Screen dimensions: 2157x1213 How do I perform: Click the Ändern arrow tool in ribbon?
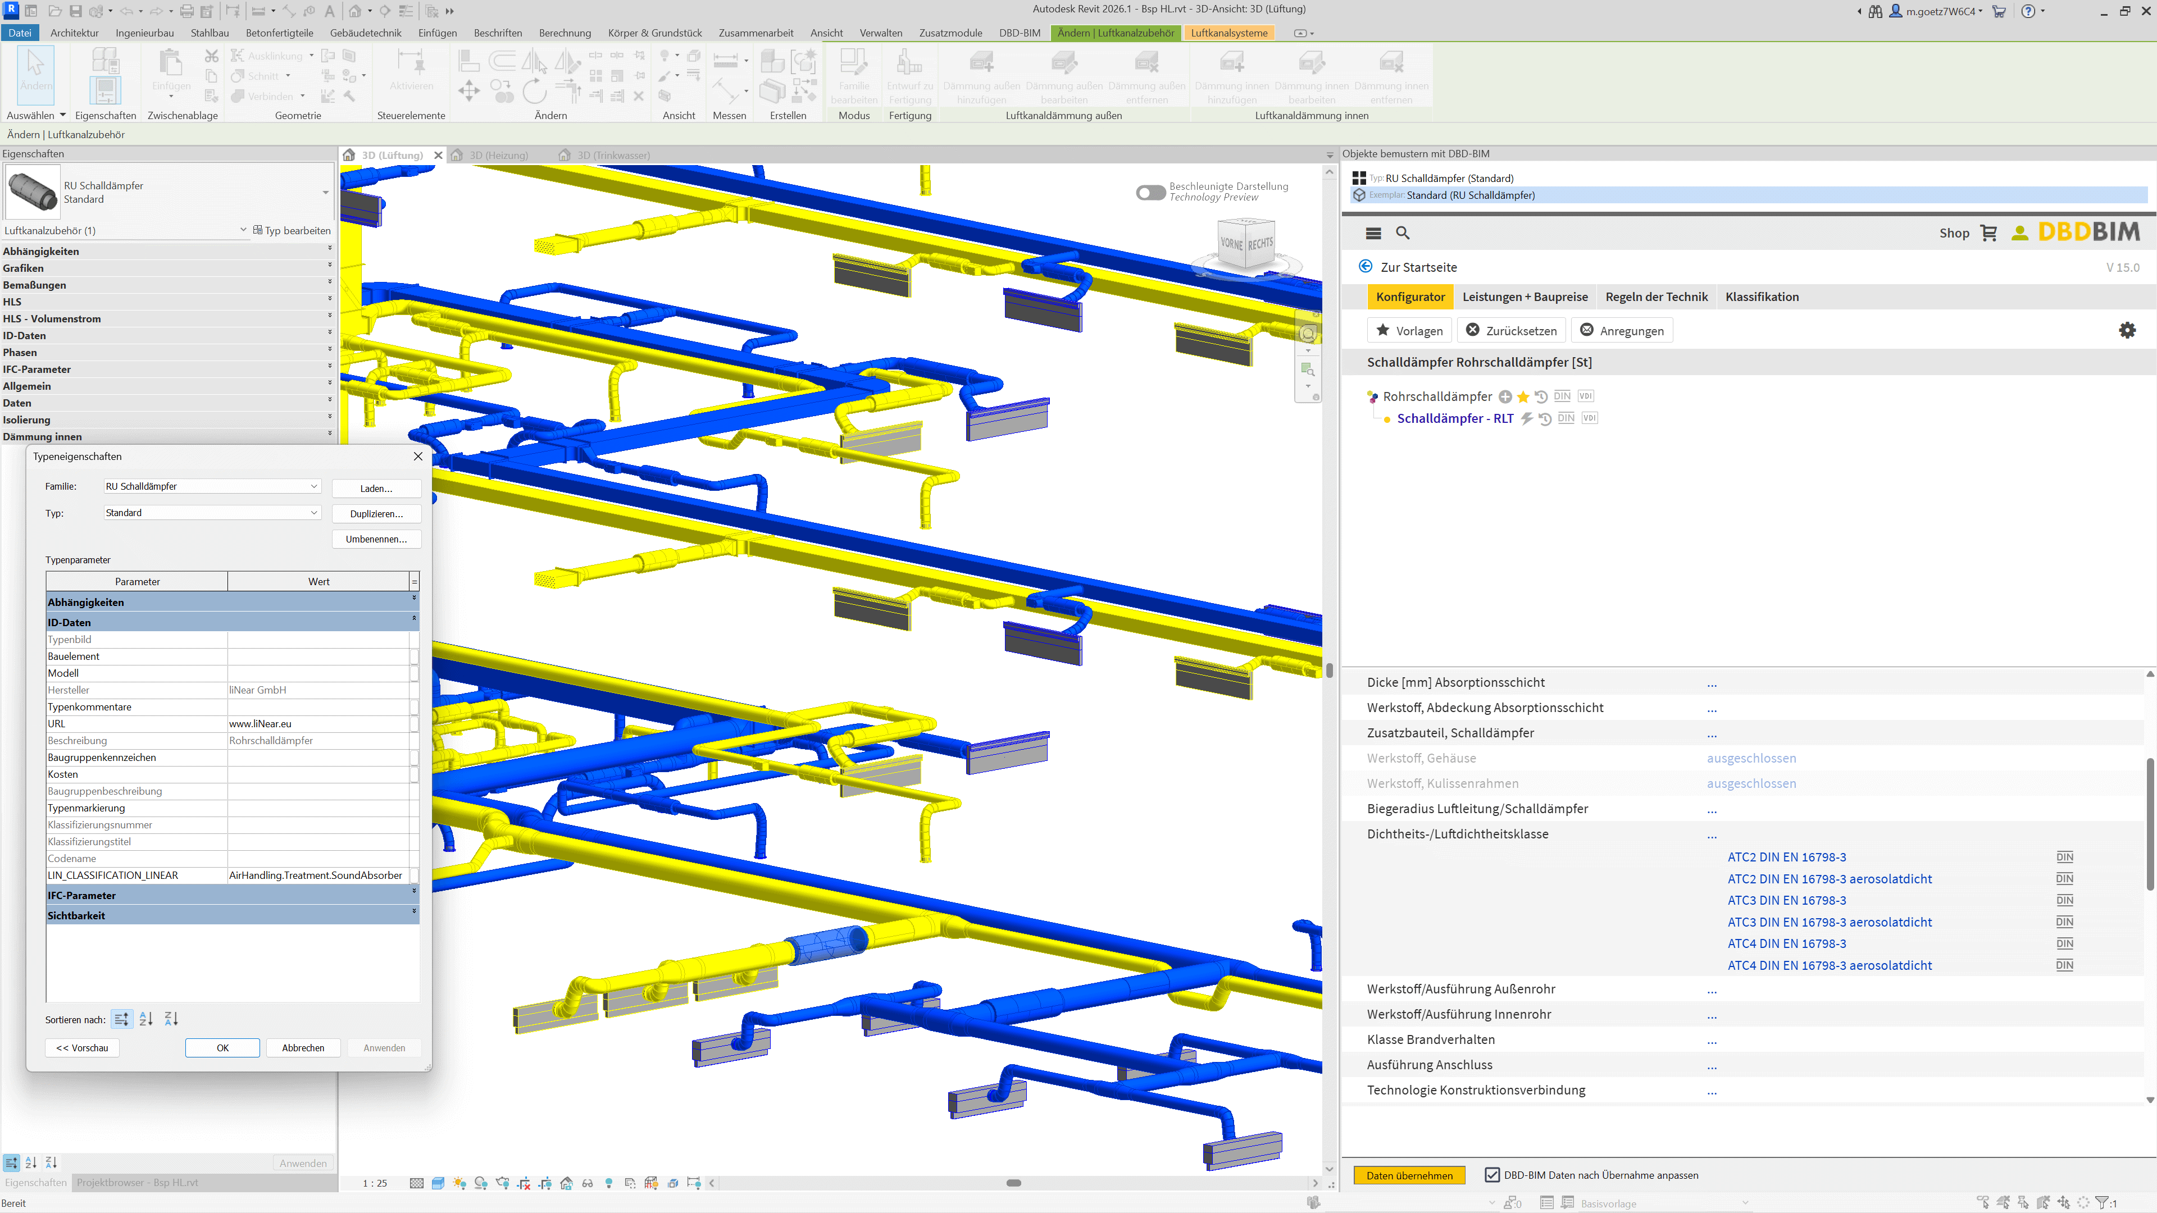pyautogui.click(x=35, y=71)
